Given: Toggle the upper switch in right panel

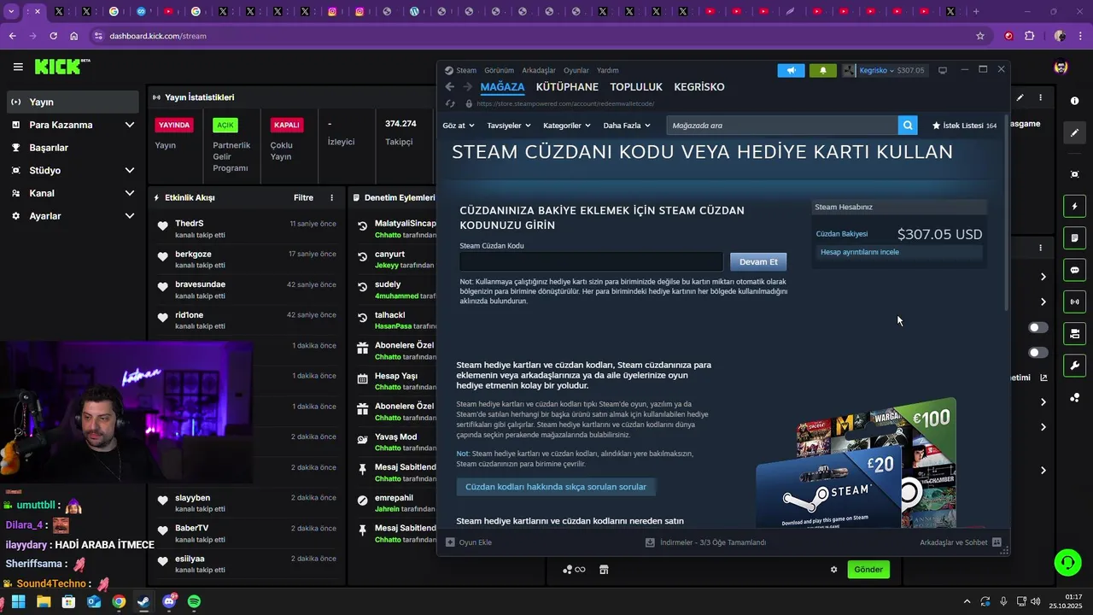Looking at the screenshot, I should (1038, 327).
